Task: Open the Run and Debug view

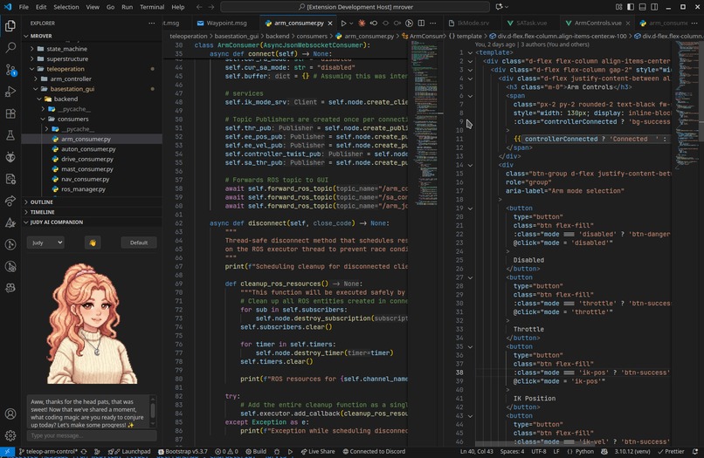Action: 10,92
